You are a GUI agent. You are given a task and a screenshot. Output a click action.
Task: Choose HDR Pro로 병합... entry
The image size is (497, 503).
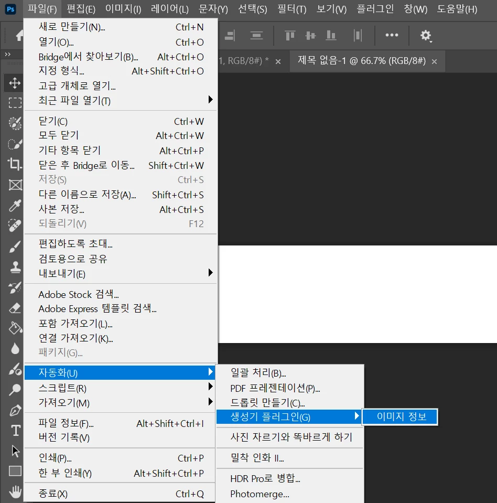(x=289, y=478)
